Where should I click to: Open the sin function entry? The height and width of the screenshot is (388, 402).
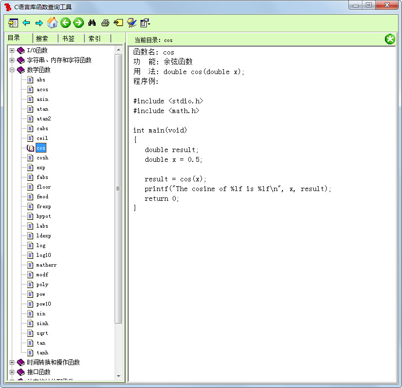pos(41,314)
